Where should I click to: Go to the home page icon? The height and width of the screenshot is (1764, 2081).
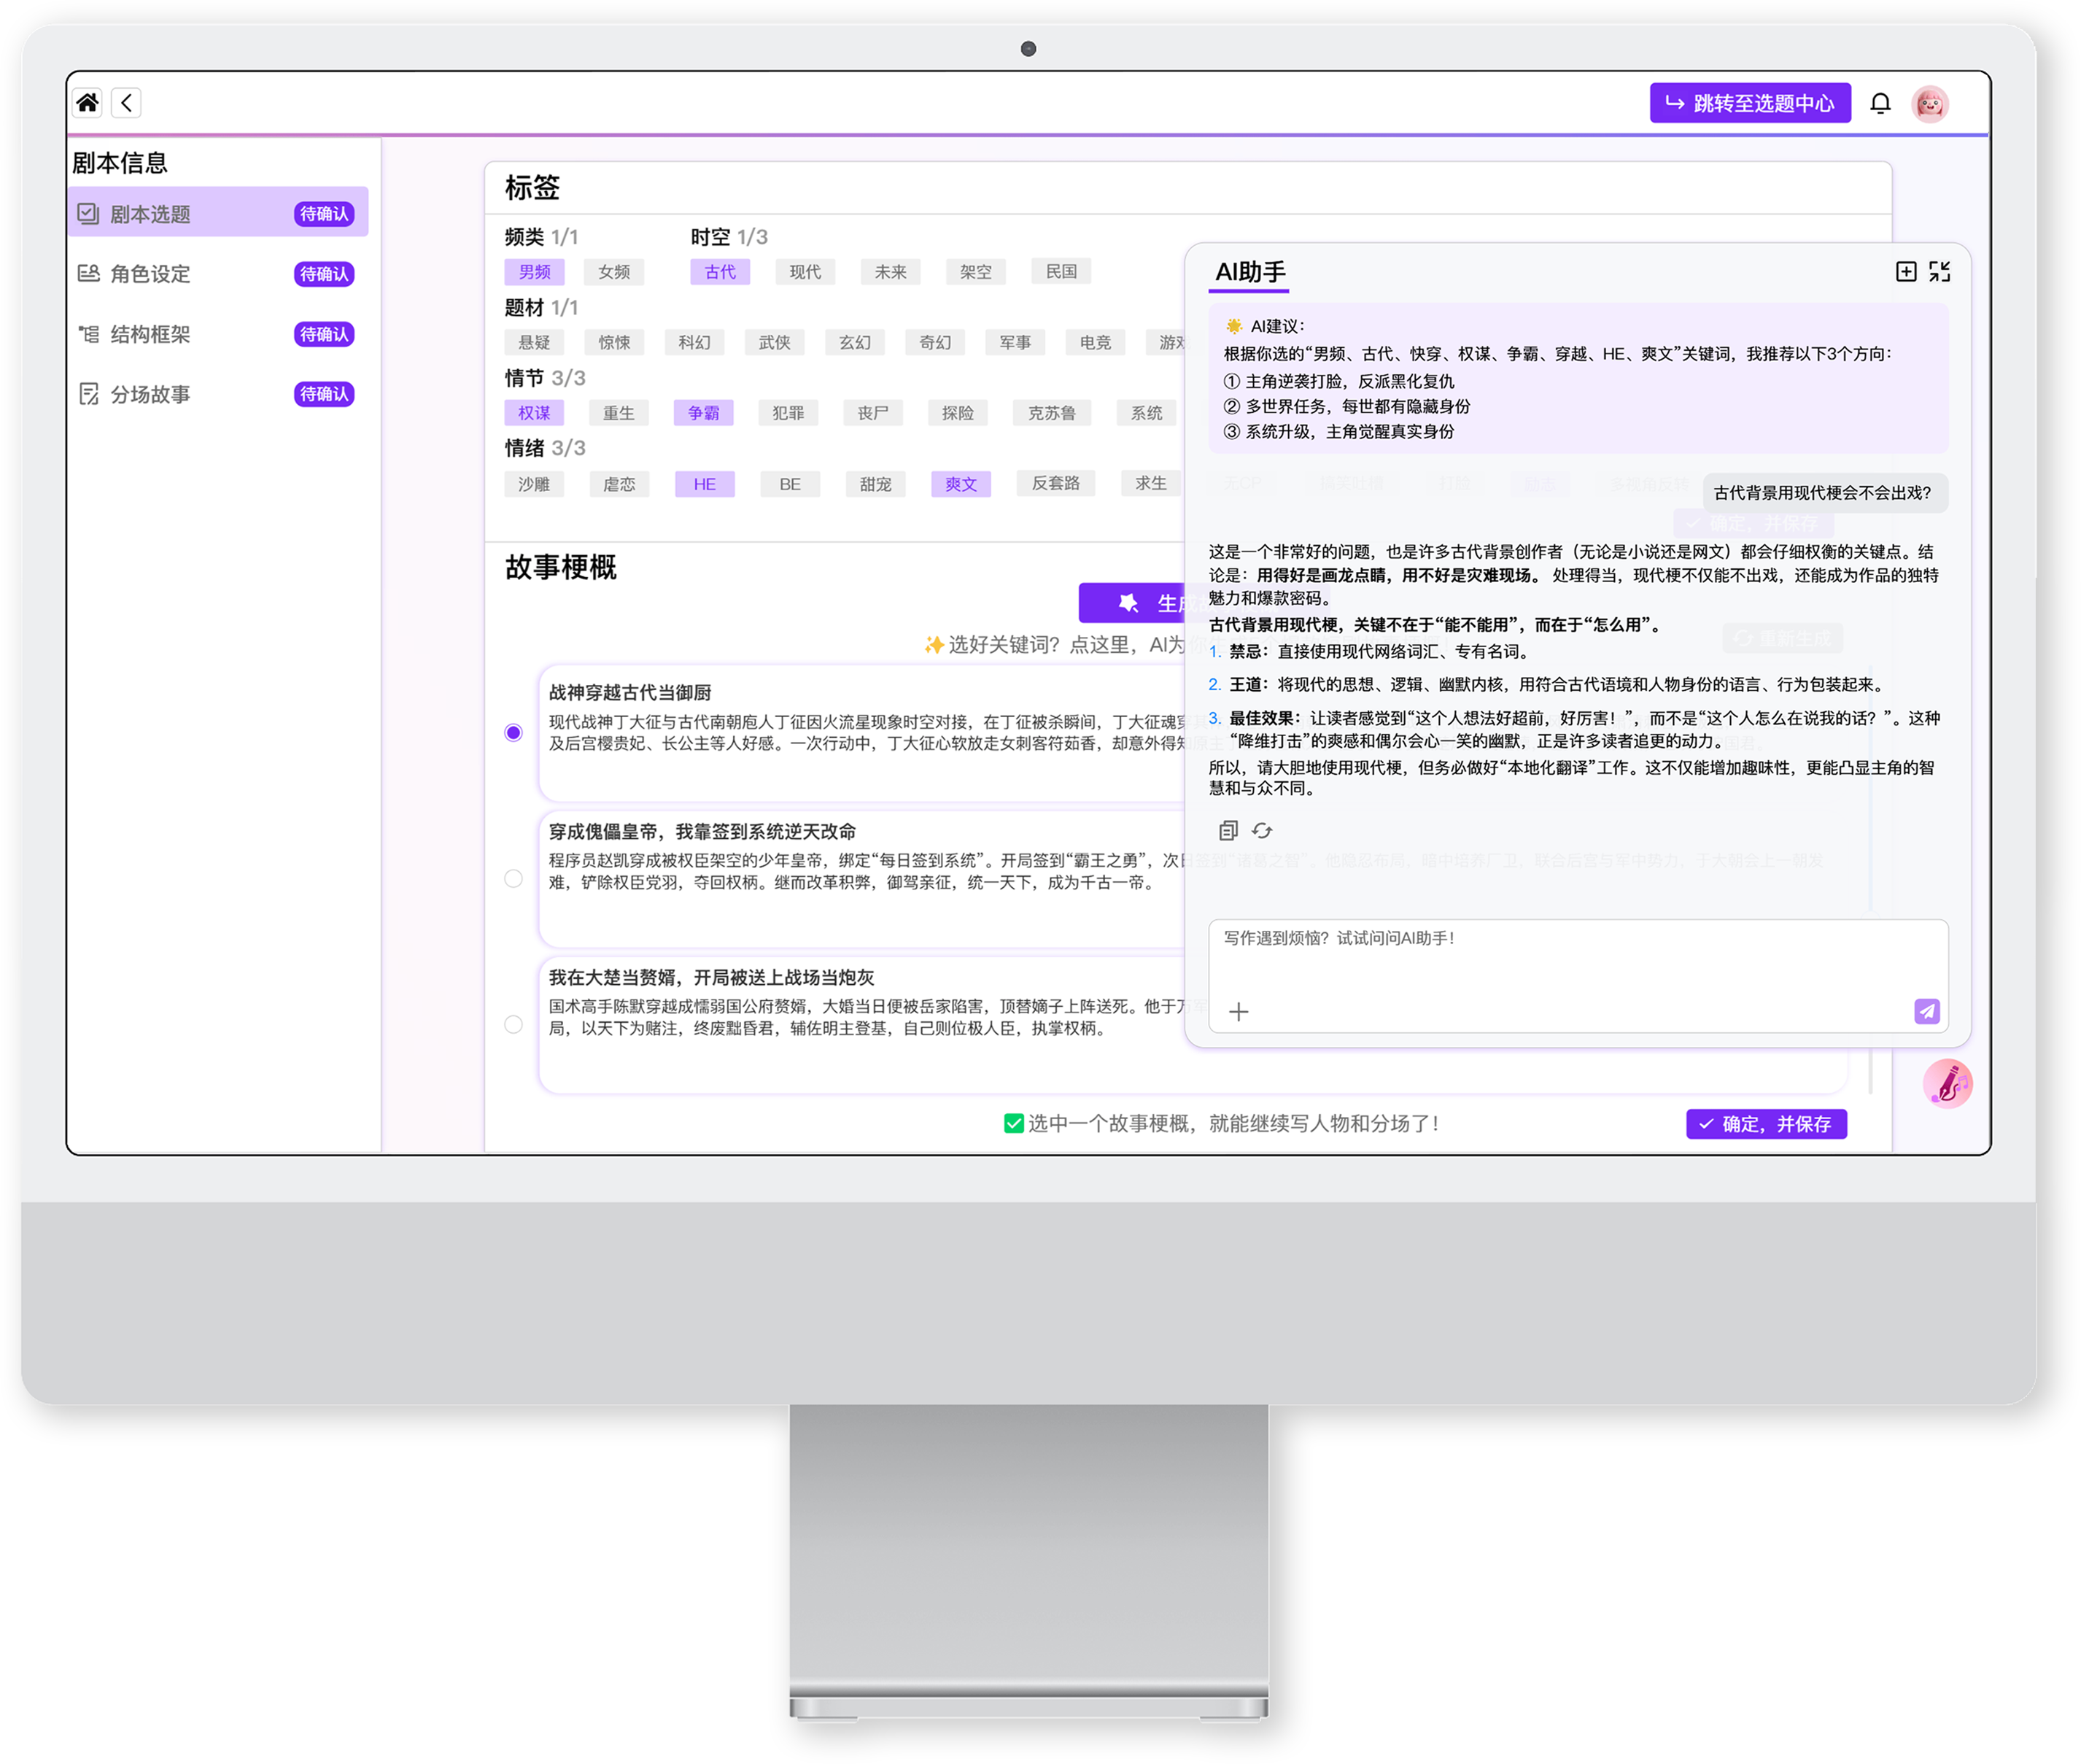[88, 102]
